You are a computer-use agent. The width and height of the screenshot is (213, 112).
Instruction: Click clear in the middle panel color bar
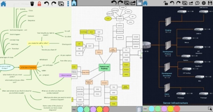(74, 110)
